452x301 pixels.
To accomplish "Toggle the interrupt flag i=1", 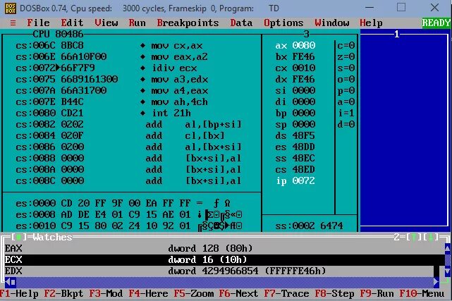I will click(x=346, y=113).
